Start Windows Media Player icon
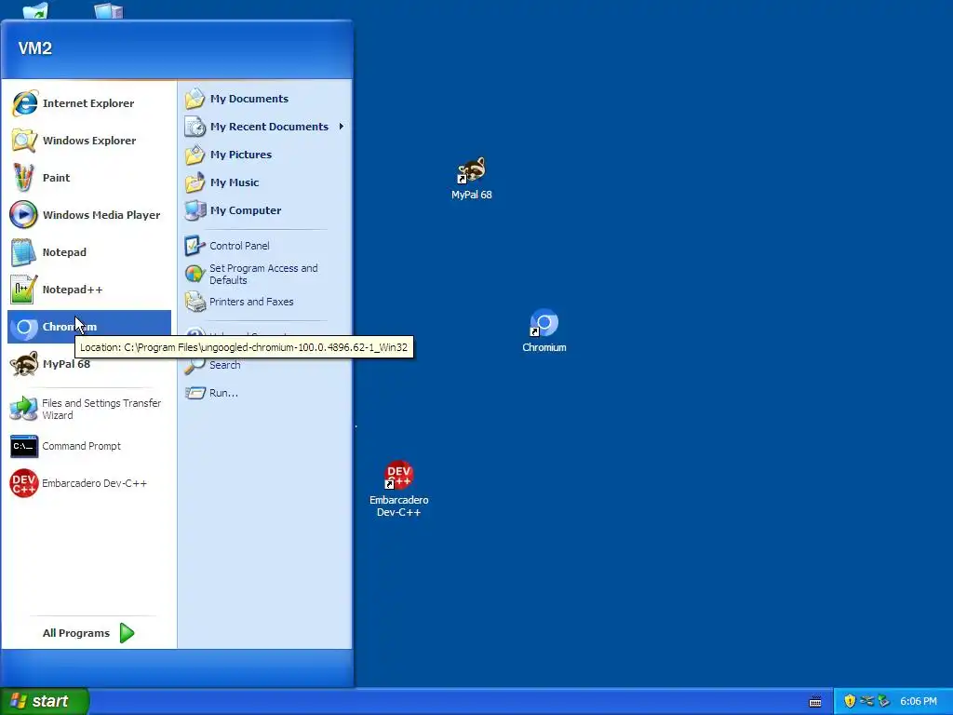953x715 pixels. (x=24, y=215)
